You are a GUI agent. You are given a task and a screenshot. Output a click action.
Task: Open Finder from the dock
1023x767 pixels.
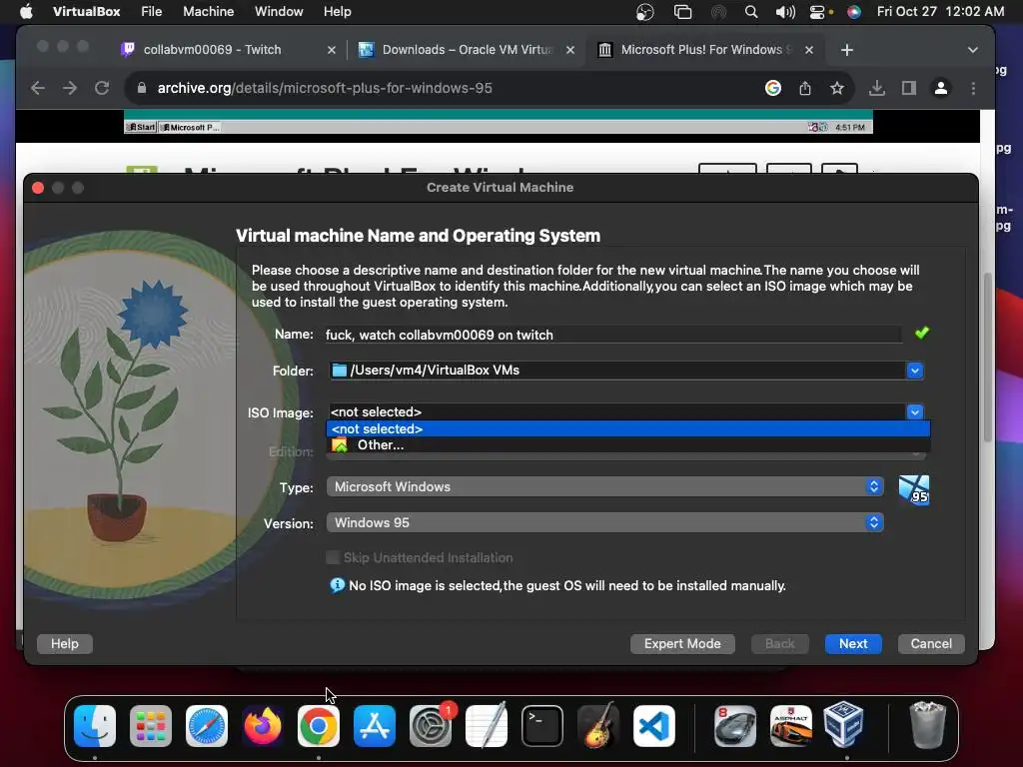(x=95, y=726)
